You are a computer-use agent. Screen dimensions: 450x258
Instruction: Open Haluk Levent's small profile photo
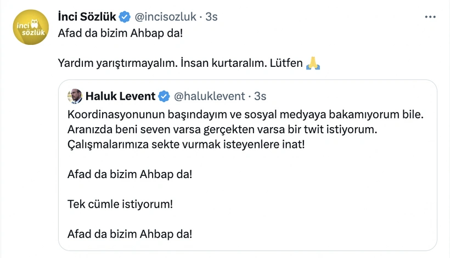75,96
